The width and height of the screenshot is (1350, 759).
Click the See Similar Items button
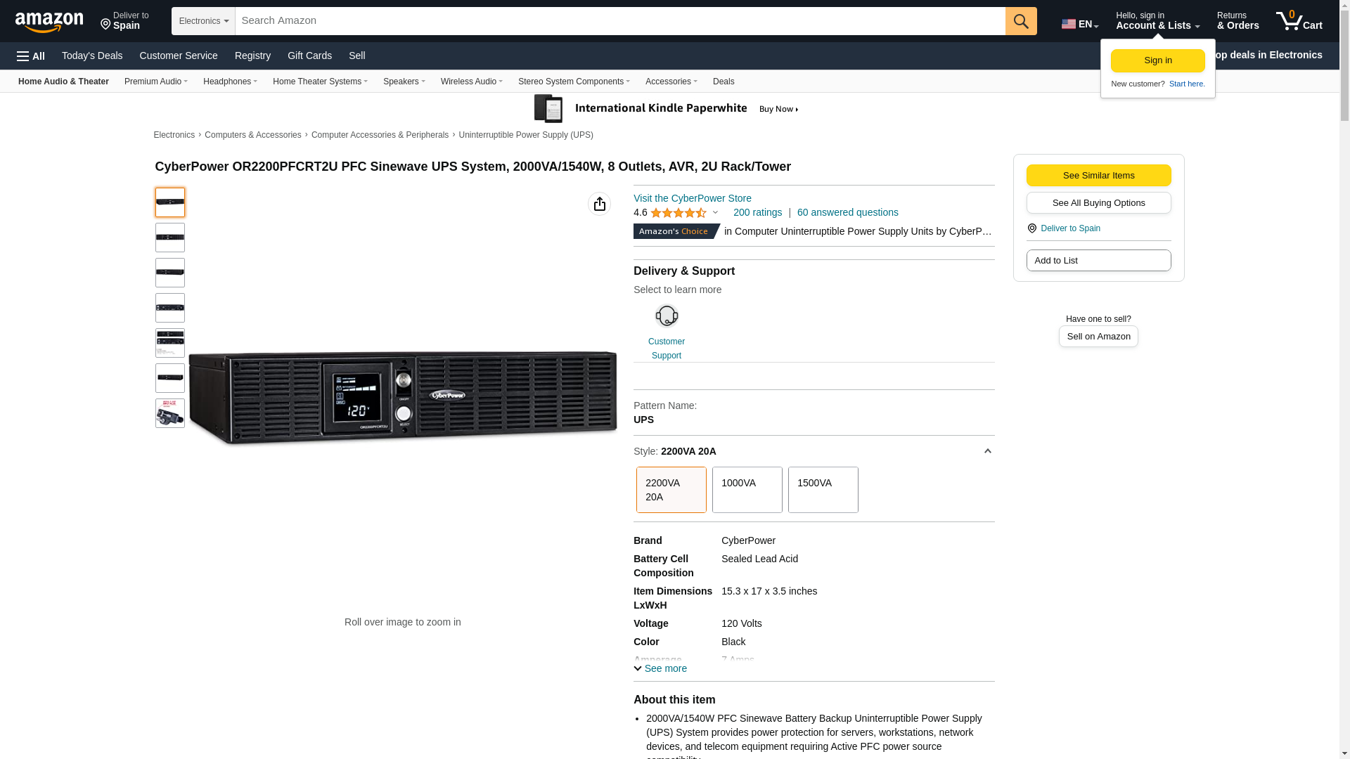1098,176
